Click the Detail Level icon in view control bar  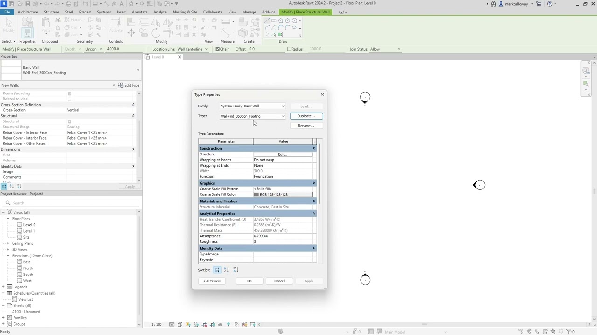tap(172, 324)
